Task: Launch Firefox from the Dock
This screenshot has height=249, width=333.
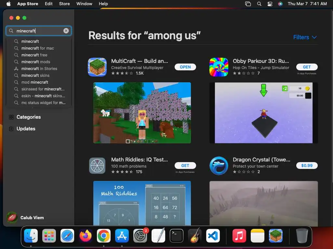Action: point(86,236)
